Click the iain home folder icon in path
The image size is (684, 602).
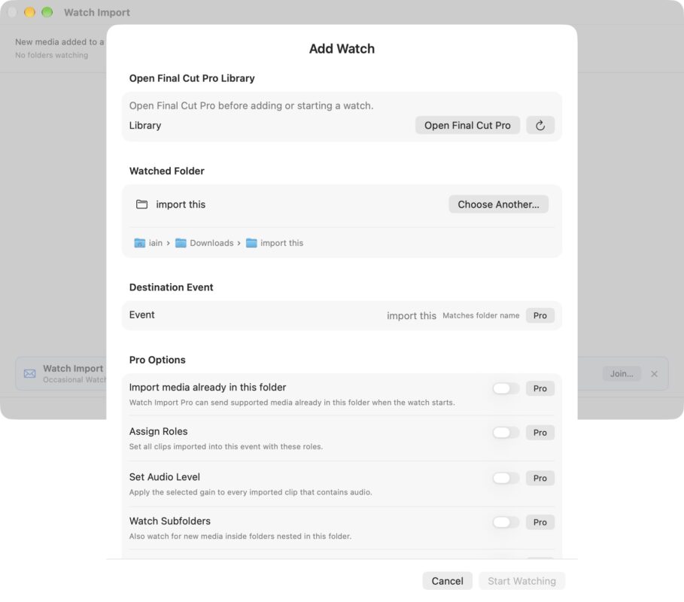tap(140, 243)
